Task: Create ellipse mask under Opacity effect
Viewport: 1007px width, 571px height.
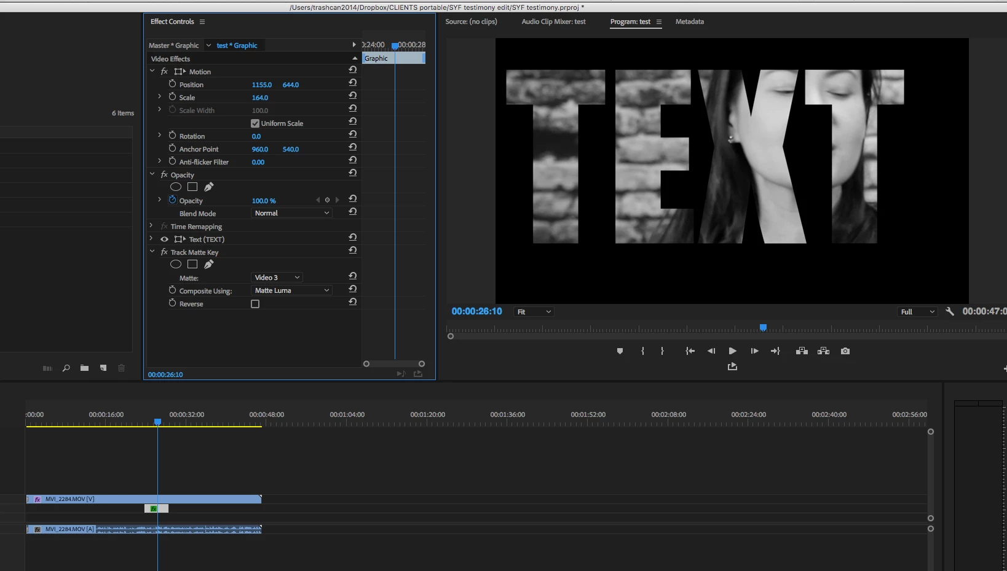Action: (176, 187)
